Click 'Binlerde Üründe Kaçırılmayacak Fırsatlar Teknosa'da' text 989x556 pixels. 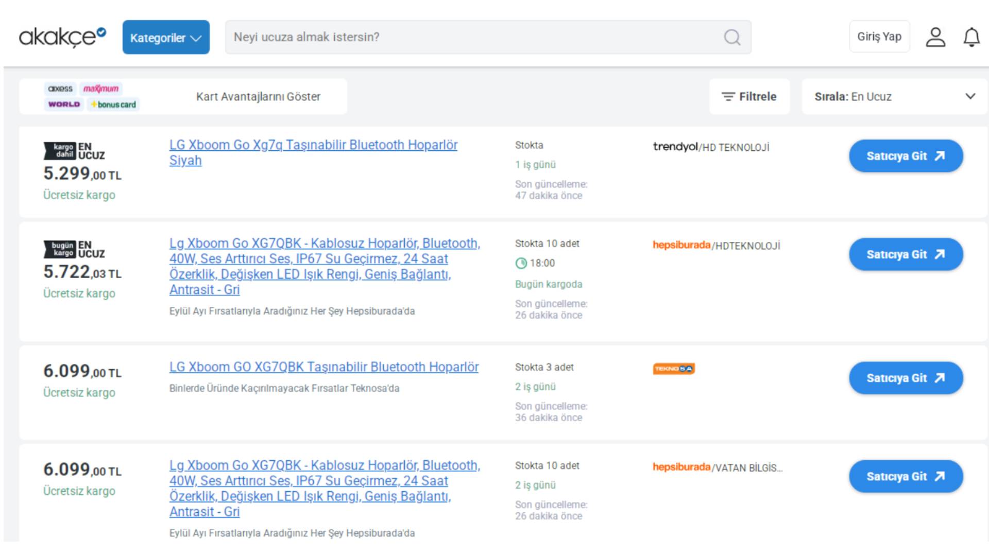284,388
